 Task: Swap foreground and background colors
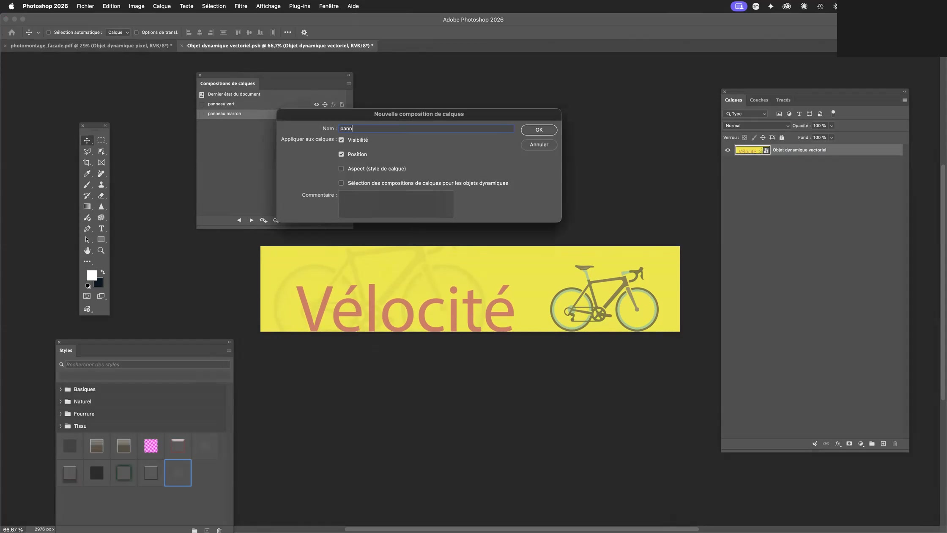point(102,272)
